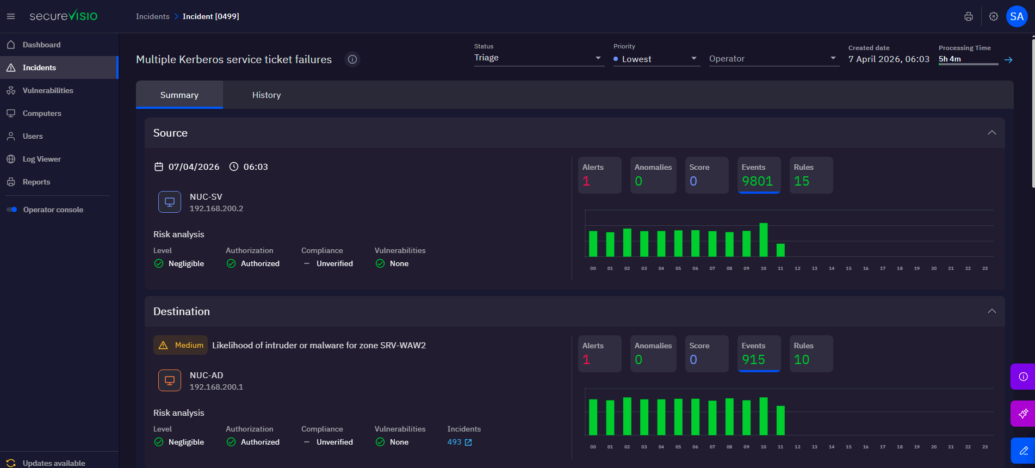Collapse the Source section
This screenshot has height=468, width=1035.
(x=991, y=133)
